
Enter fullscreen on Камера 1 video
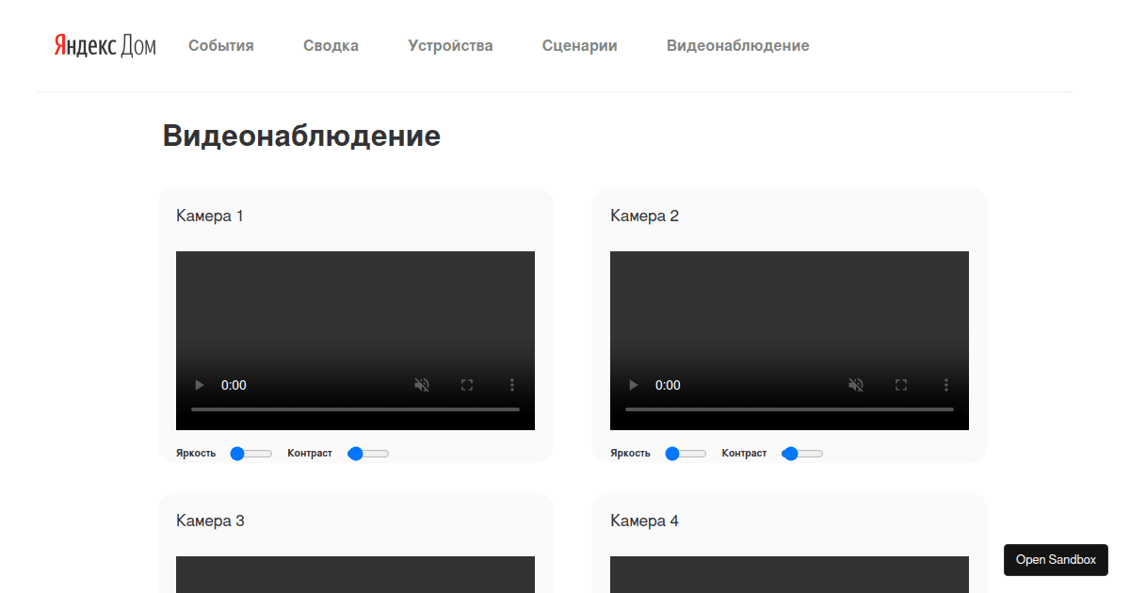pos(467,385)
